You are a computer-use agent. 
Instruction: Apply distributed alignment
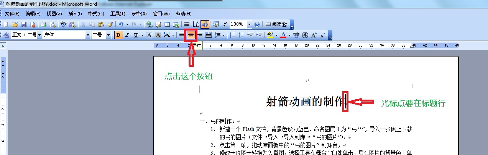pos(209,35)
